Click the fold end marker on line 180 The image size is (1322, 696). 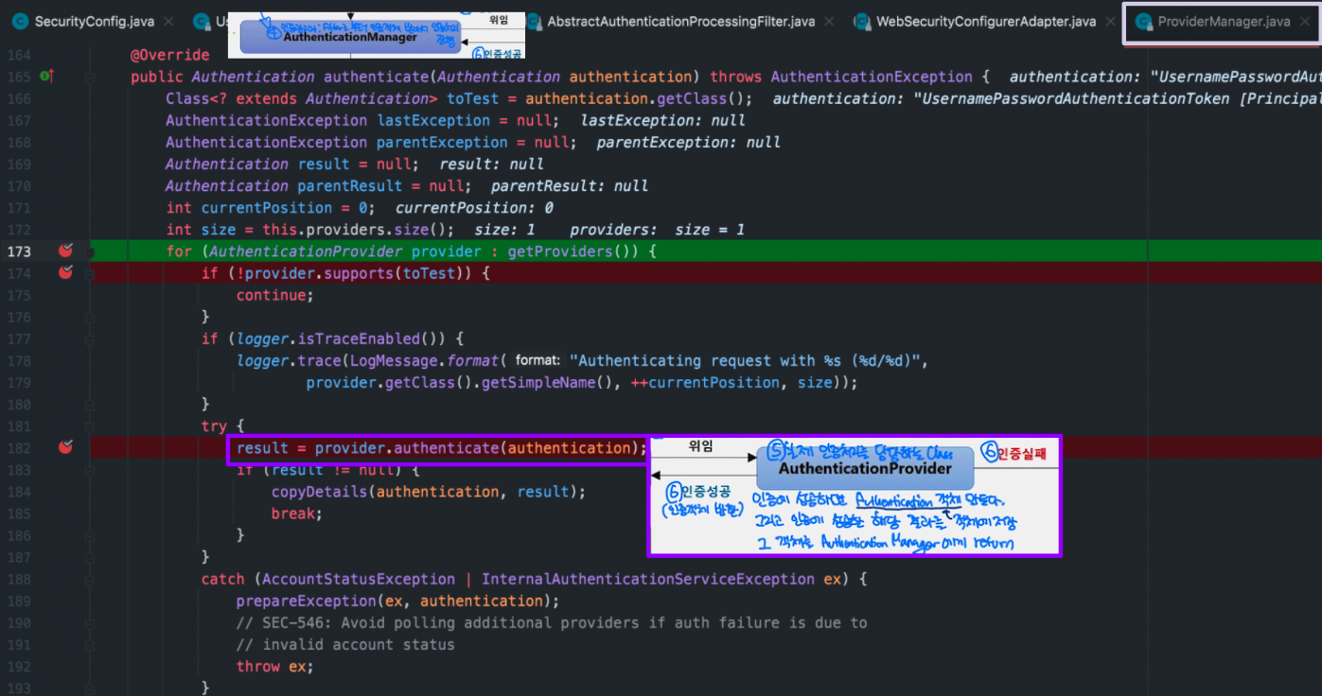(90, 405)
